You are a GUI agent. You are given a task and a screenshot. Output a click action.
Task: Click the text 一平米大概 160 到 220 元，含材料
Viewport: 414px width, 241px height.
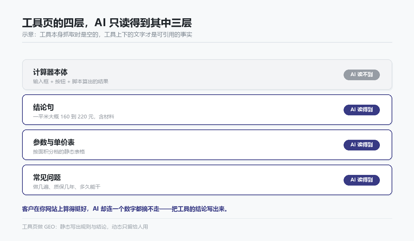pyautogui.click(x=73, y=117)
